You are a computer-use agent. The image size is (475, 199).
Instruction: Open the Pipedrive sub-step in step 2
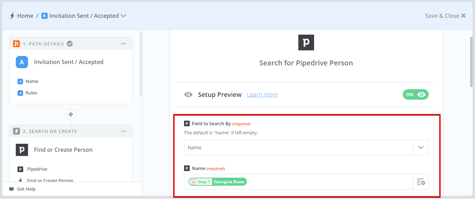(37, 169)
